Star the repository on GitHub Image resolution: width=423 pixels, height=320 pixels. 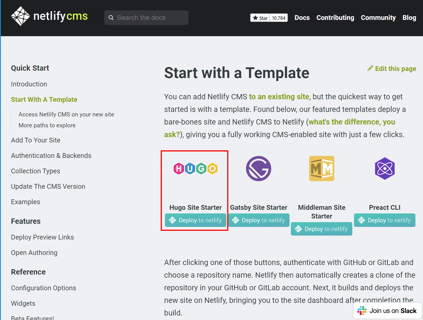point(260,17)
